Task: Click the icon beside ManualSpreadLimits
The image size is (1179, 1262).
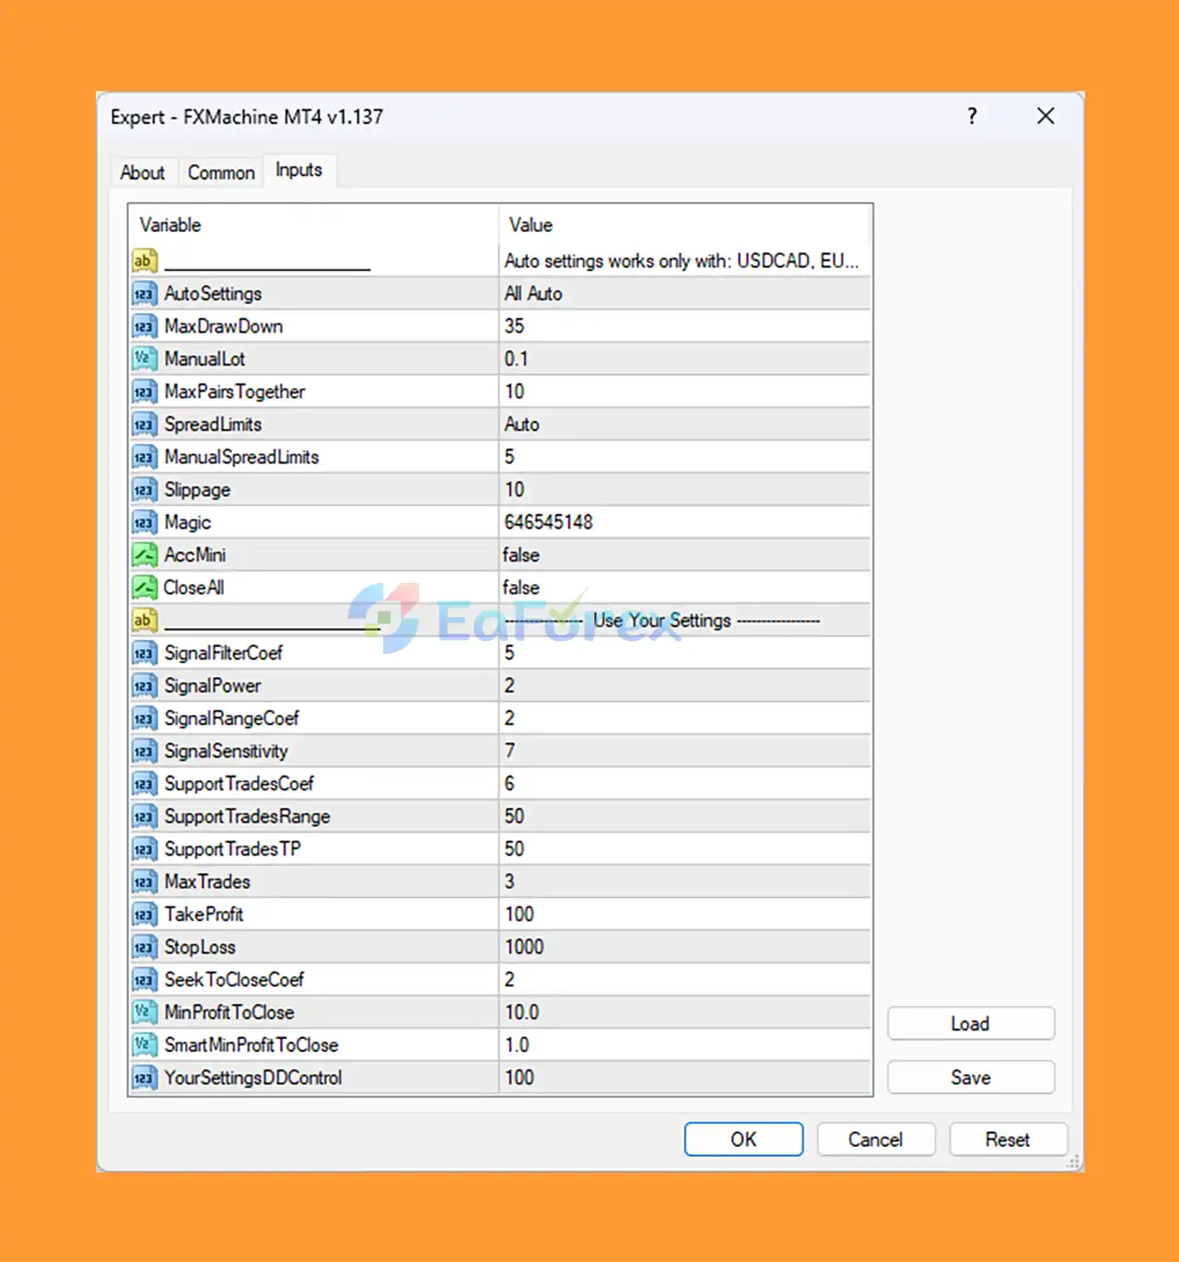Action: [145, 457]
